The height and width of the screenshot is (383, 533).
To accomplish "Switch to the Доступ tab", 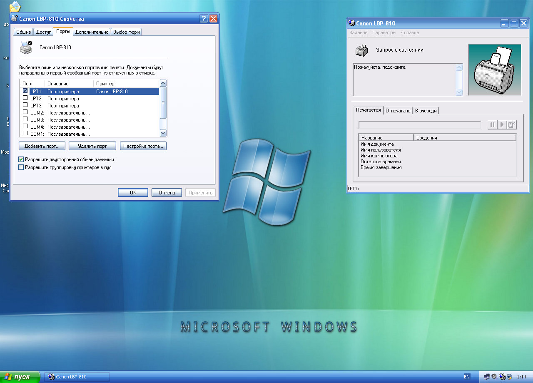I will coord(44,32).
